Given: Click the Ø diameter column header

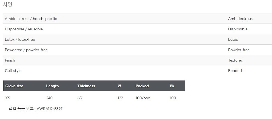Looking at the screenshot, I should (119, 86).
